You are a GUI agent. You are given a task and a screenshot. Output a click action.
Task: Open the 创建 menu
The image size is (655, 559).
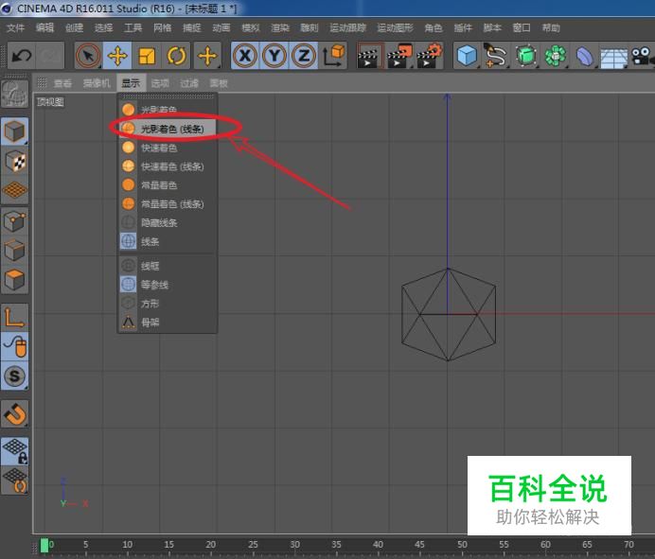74,28
